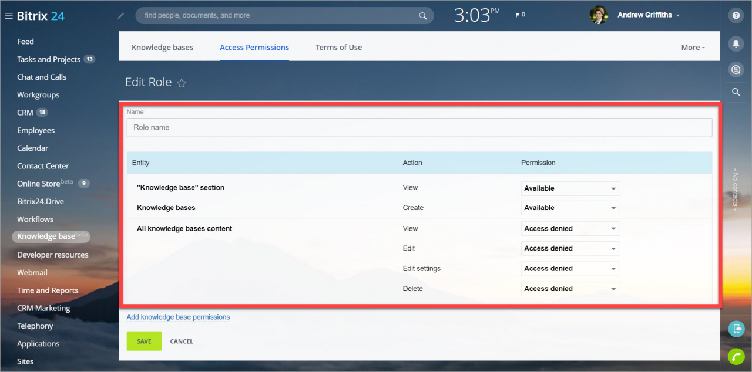This screenshot has height=372, width=752.
Task: Click the search magnifier in the top search bar
Action: (422, 16)
